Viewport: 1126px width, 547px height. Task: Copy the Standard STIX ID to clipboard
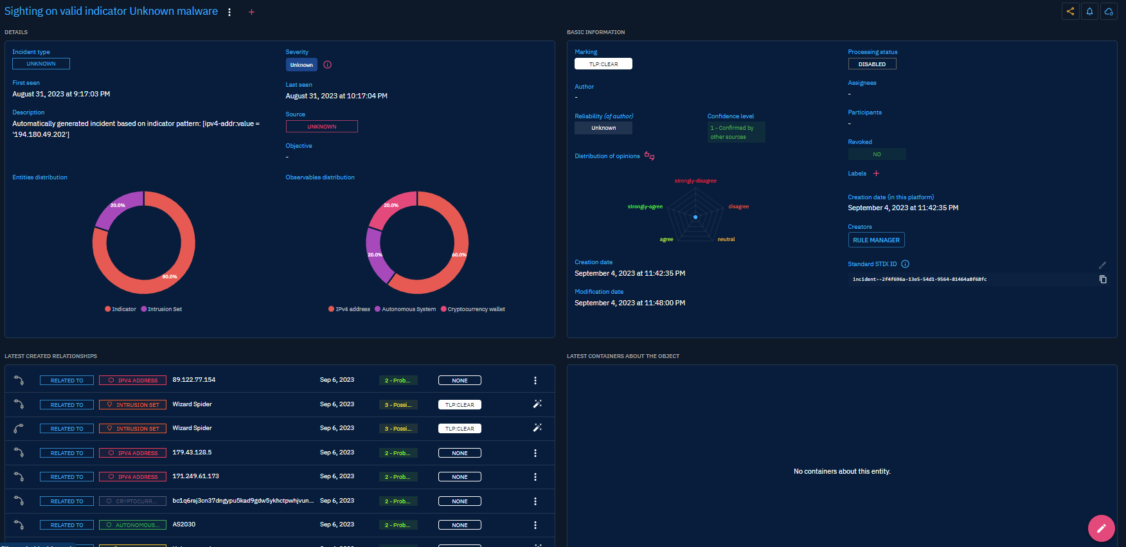1103,280
